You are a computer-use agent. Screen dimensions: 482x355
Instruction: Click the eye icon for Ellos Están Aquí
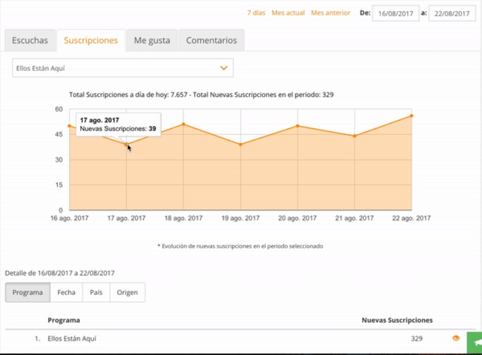456,338
